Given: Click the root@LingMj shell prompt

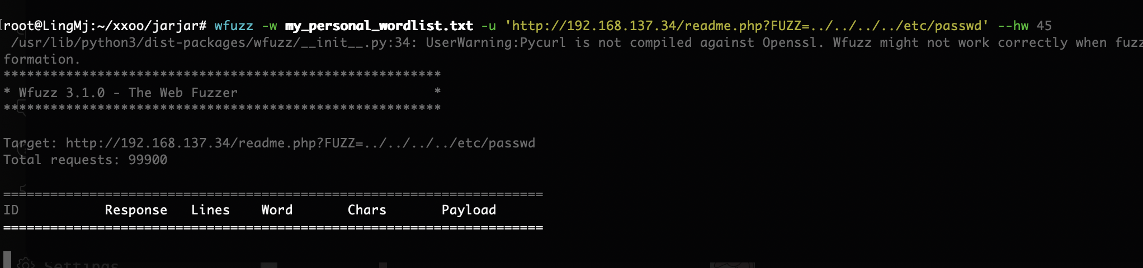Looking at the screenshot, I should pos(105,26).
